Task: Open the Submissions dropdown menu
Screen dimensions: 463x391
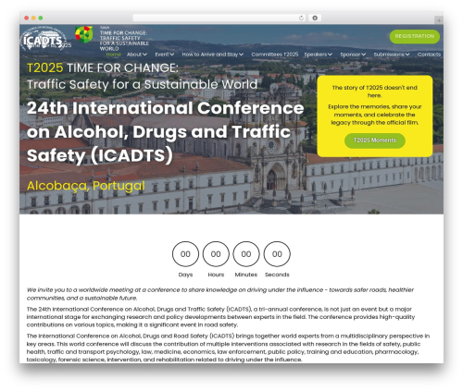Action: [x=392, y=55]
